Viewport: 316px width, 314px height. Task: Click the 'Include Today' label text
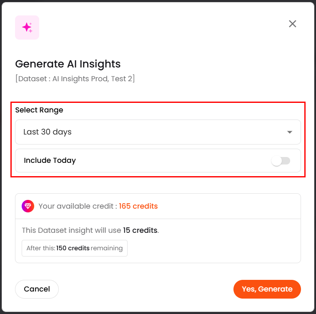pyautogui.click(x=50, y=160)
